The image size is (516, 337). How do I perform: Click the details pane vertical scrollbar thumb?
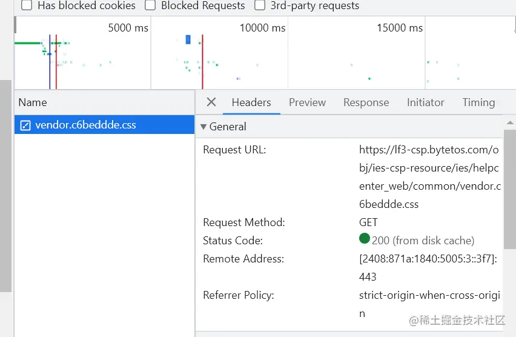coord(510,190)
